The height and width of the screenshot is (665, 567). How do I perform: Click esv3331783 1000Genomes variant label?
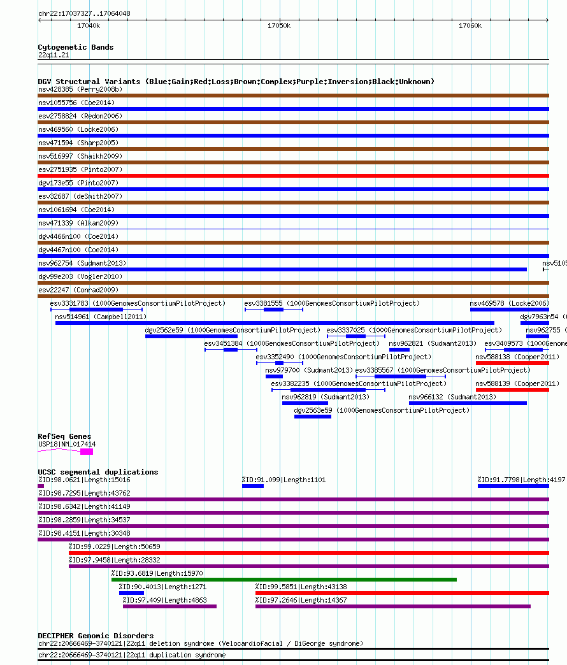[x=138, y=303]
